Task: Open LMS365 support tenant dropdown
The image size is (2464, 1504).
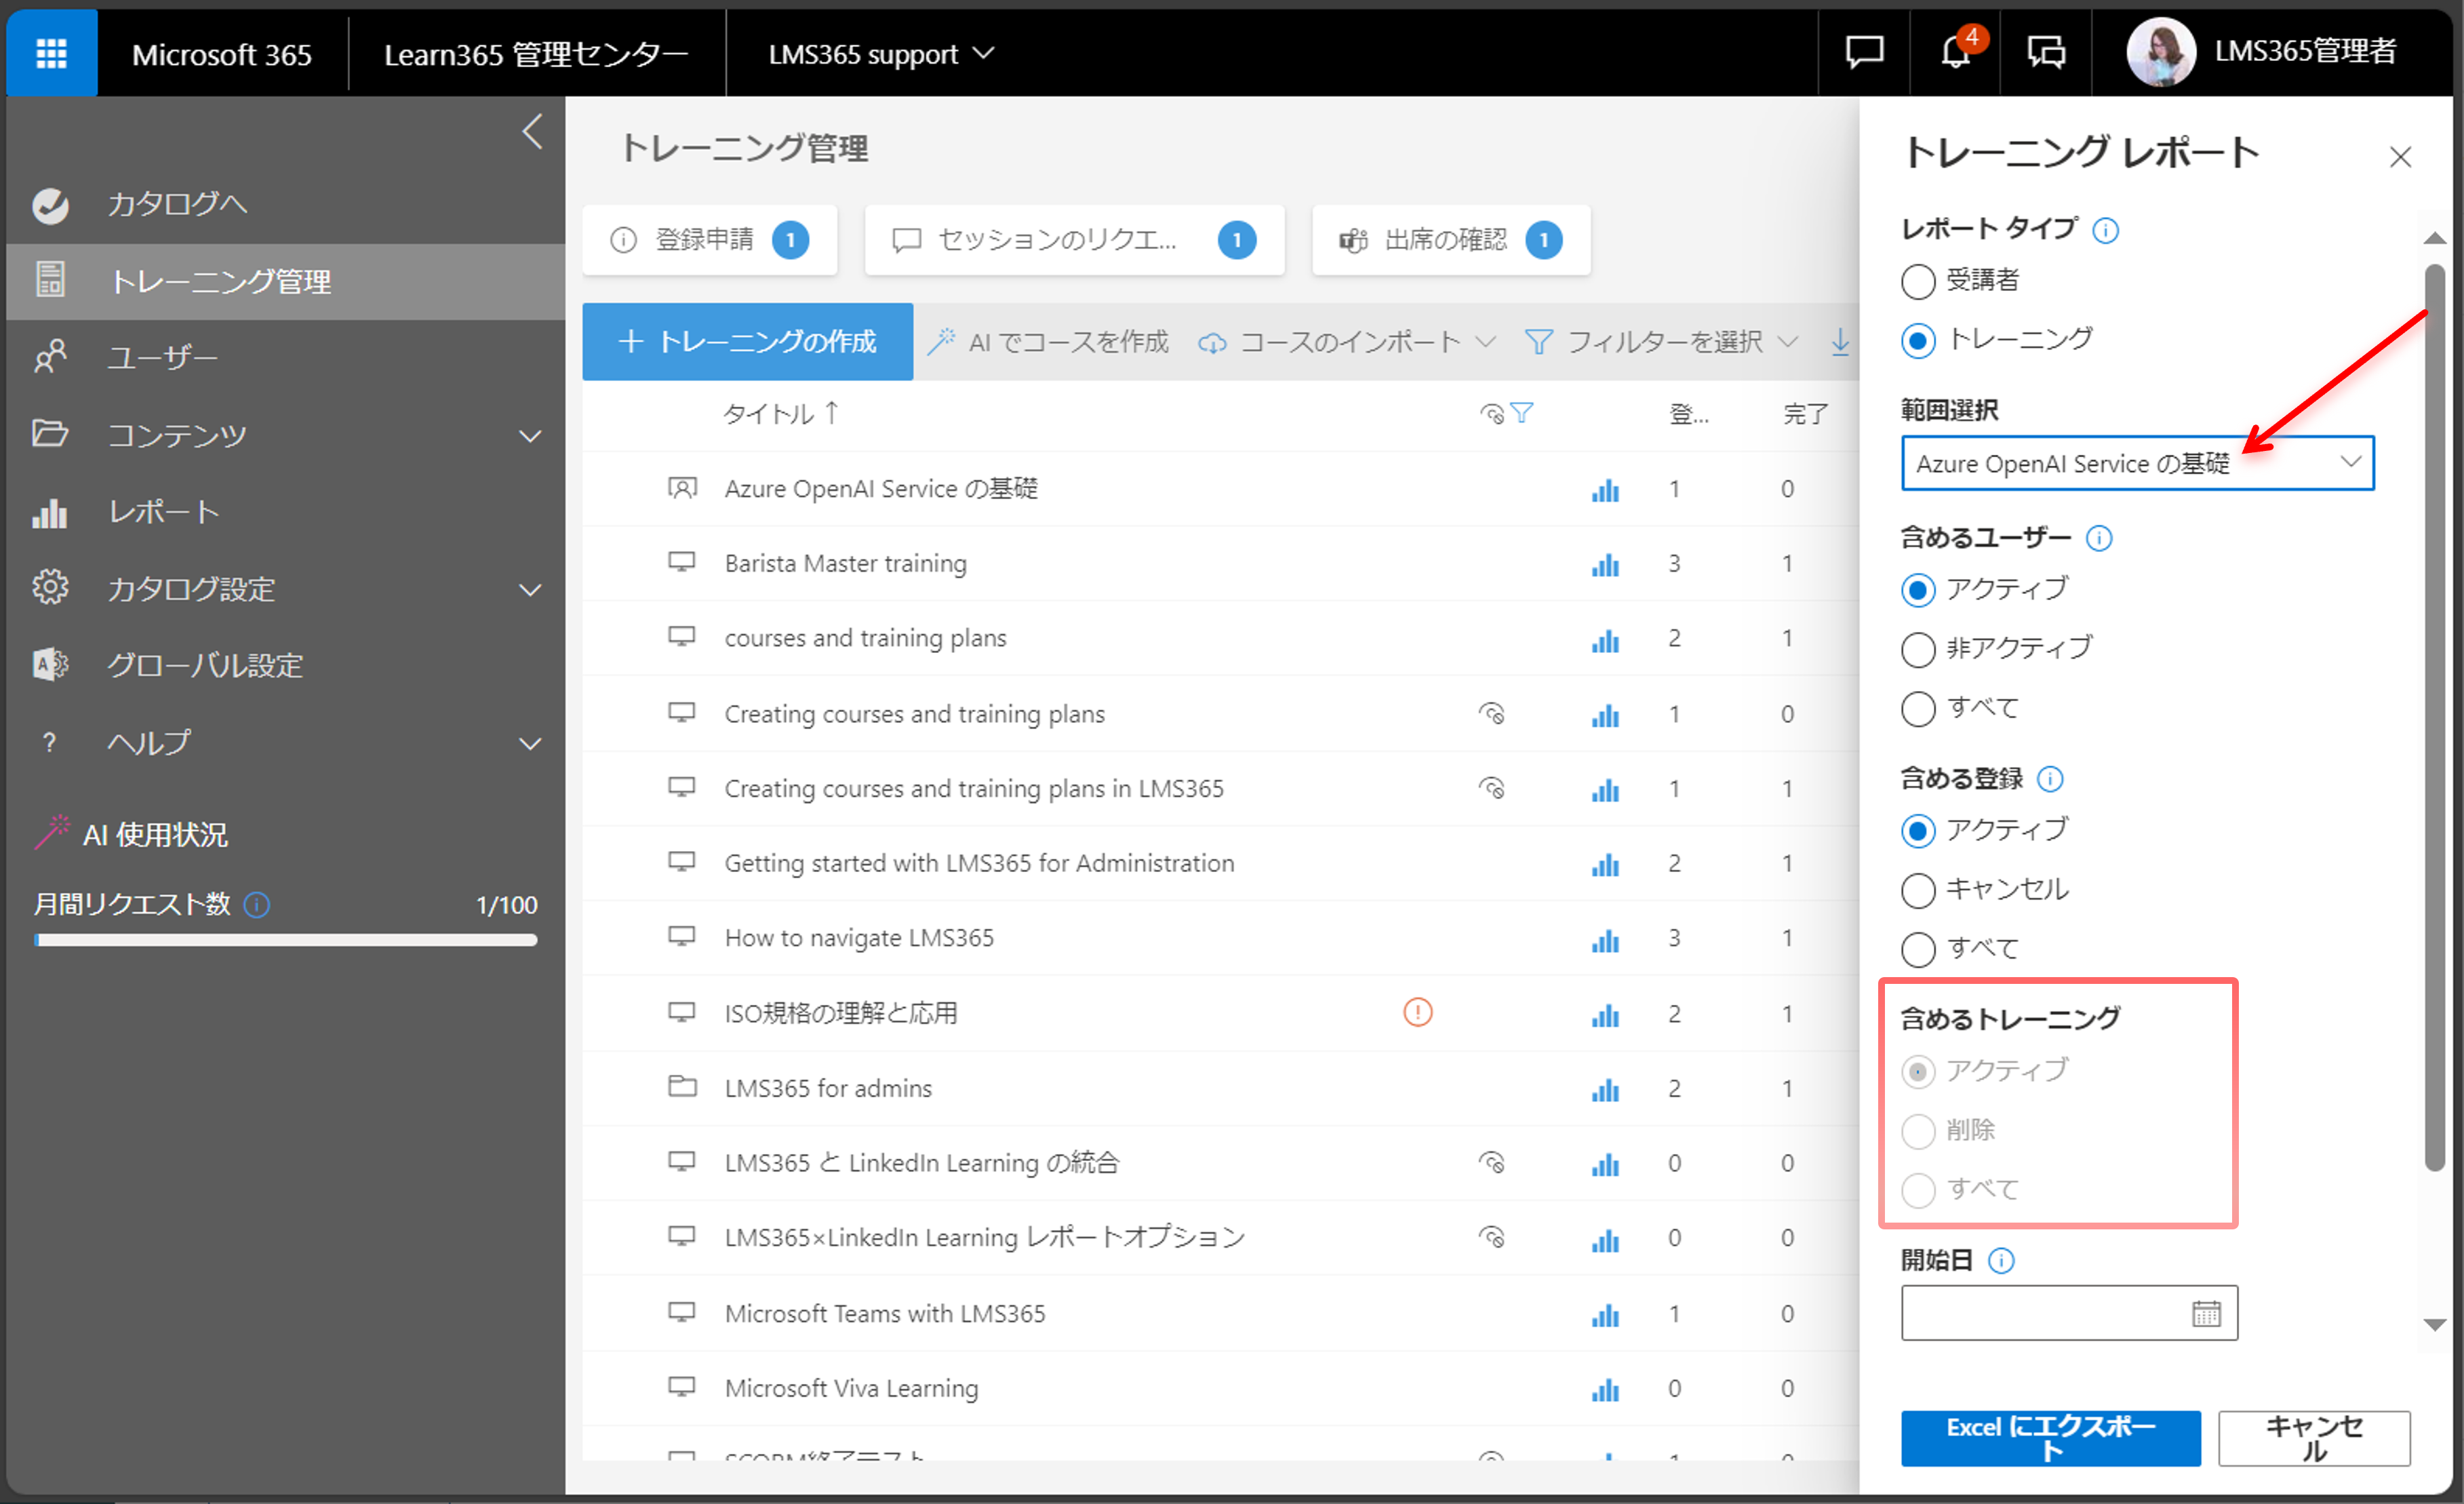Action: (881, 53)
